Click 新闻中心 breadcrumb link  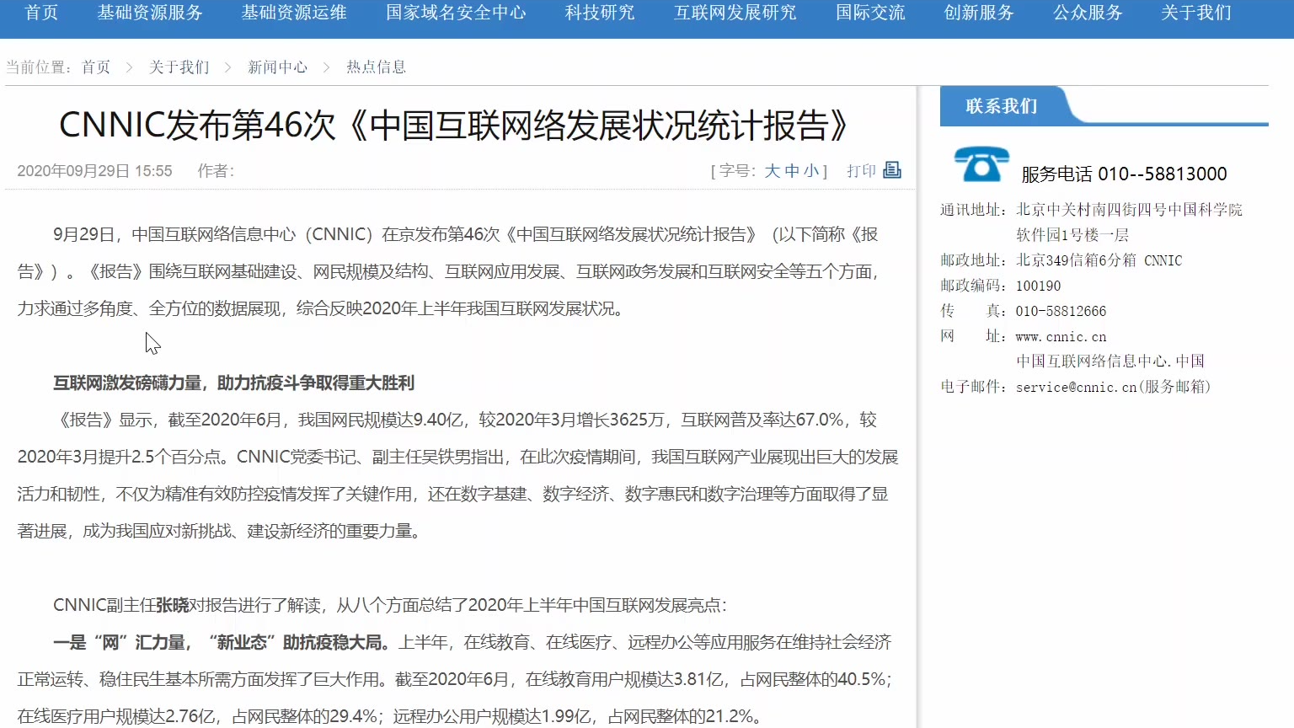point(277,67)
